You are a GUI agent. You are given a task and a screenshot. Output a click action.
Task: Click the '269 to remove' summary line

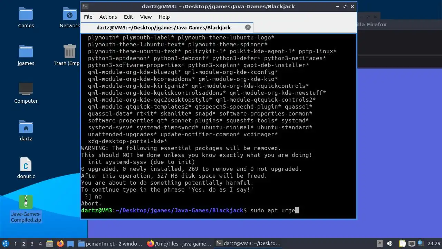click(192, 169)
